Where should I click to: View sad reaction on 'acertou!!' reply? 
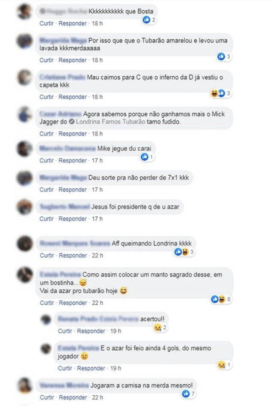click(x=160, y=328)
